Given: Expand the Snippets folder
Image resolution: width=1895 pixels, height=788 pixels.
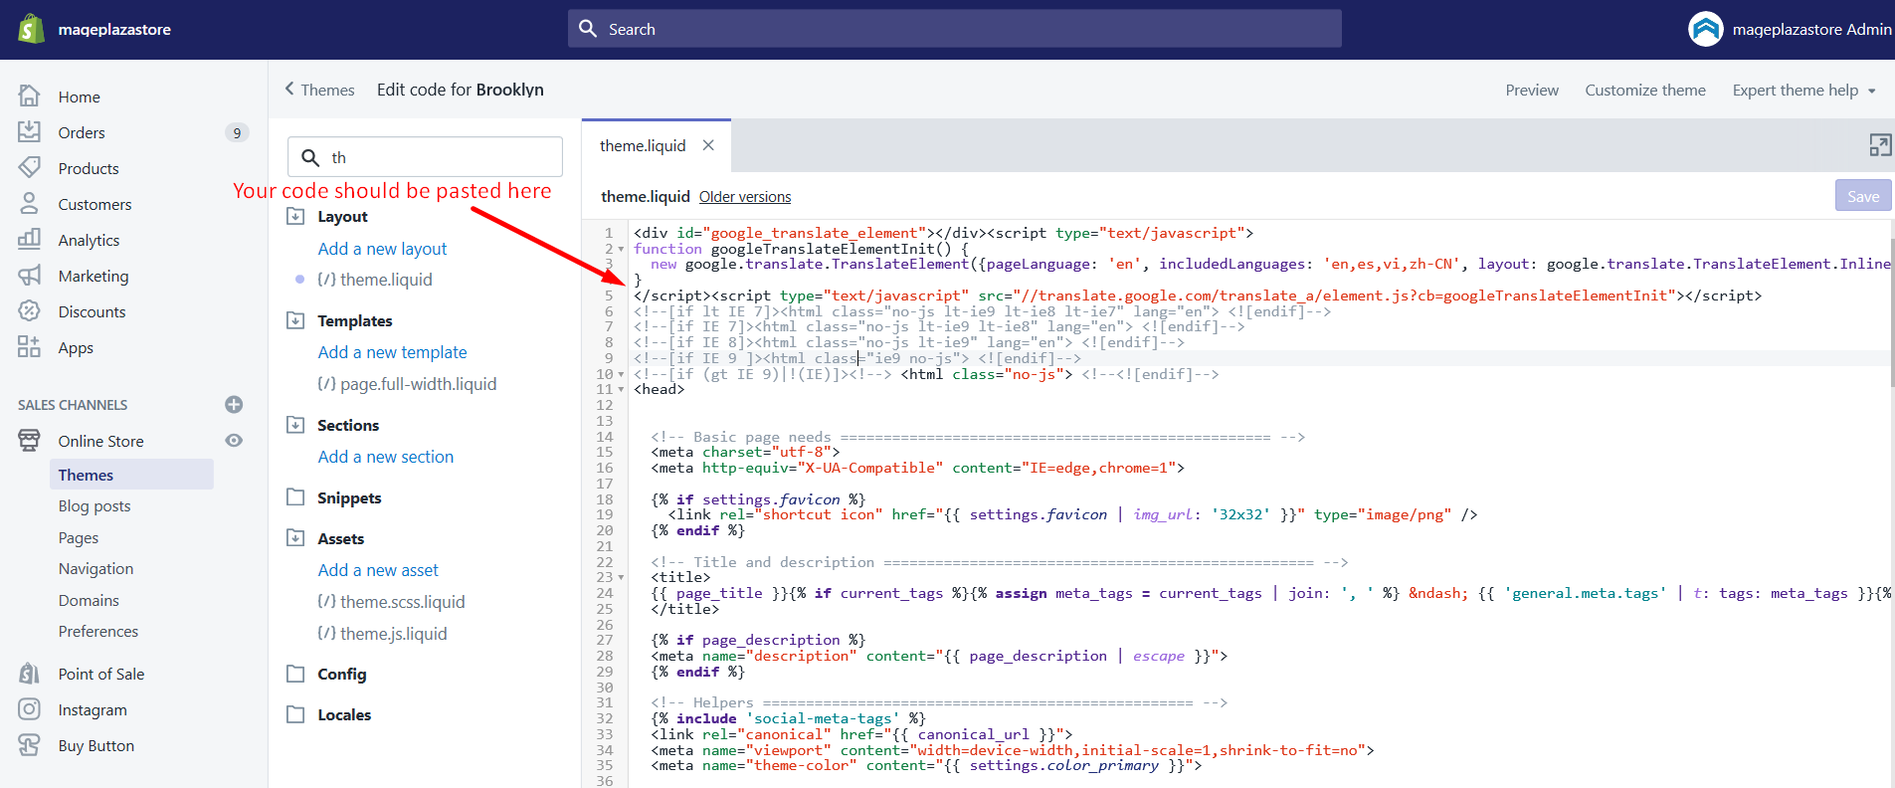Looking at the screenshot, I should (x=295, y=497).
